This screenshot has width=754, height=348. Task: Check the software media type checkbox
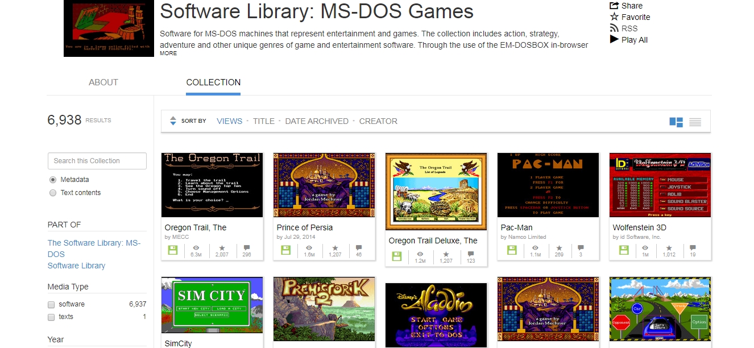coord(52,304)
